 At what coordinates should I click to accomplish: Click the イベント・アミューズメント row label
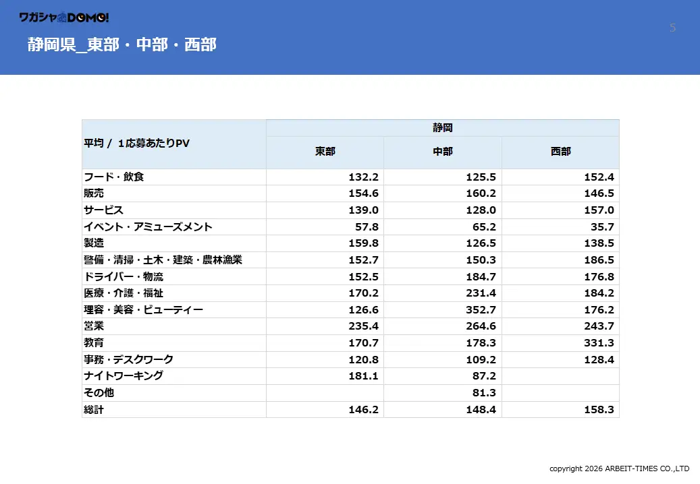[148, 226]
